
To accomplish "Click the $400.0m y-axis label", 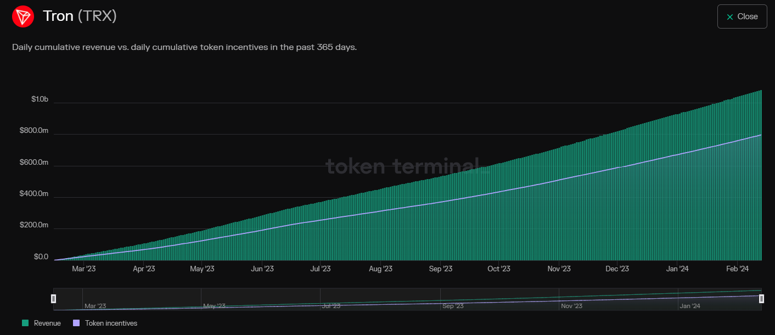I will point(34,194).
